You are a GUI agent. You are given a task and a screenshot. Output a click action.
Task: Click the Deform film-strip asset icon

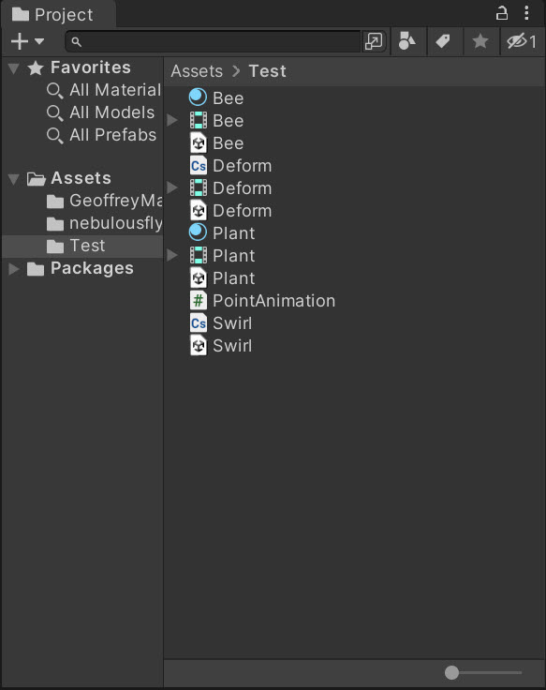click(198, 187)
